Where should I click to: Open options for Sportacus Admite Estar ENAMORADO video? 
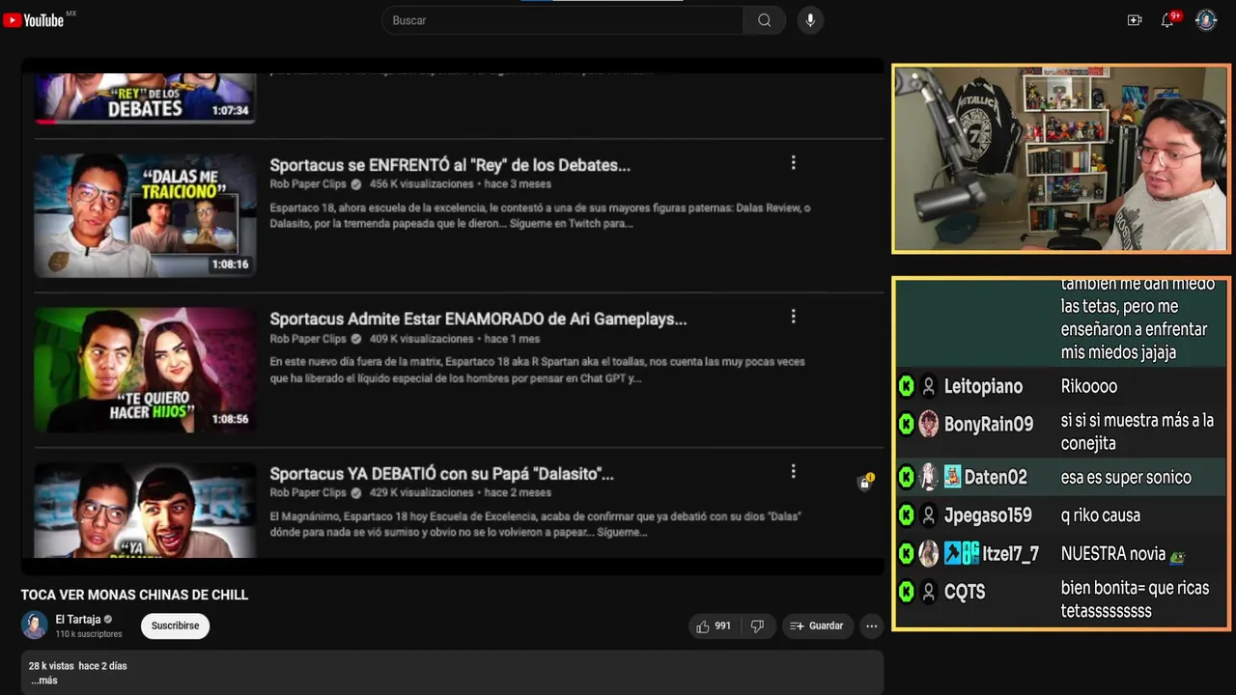[793, 317]
